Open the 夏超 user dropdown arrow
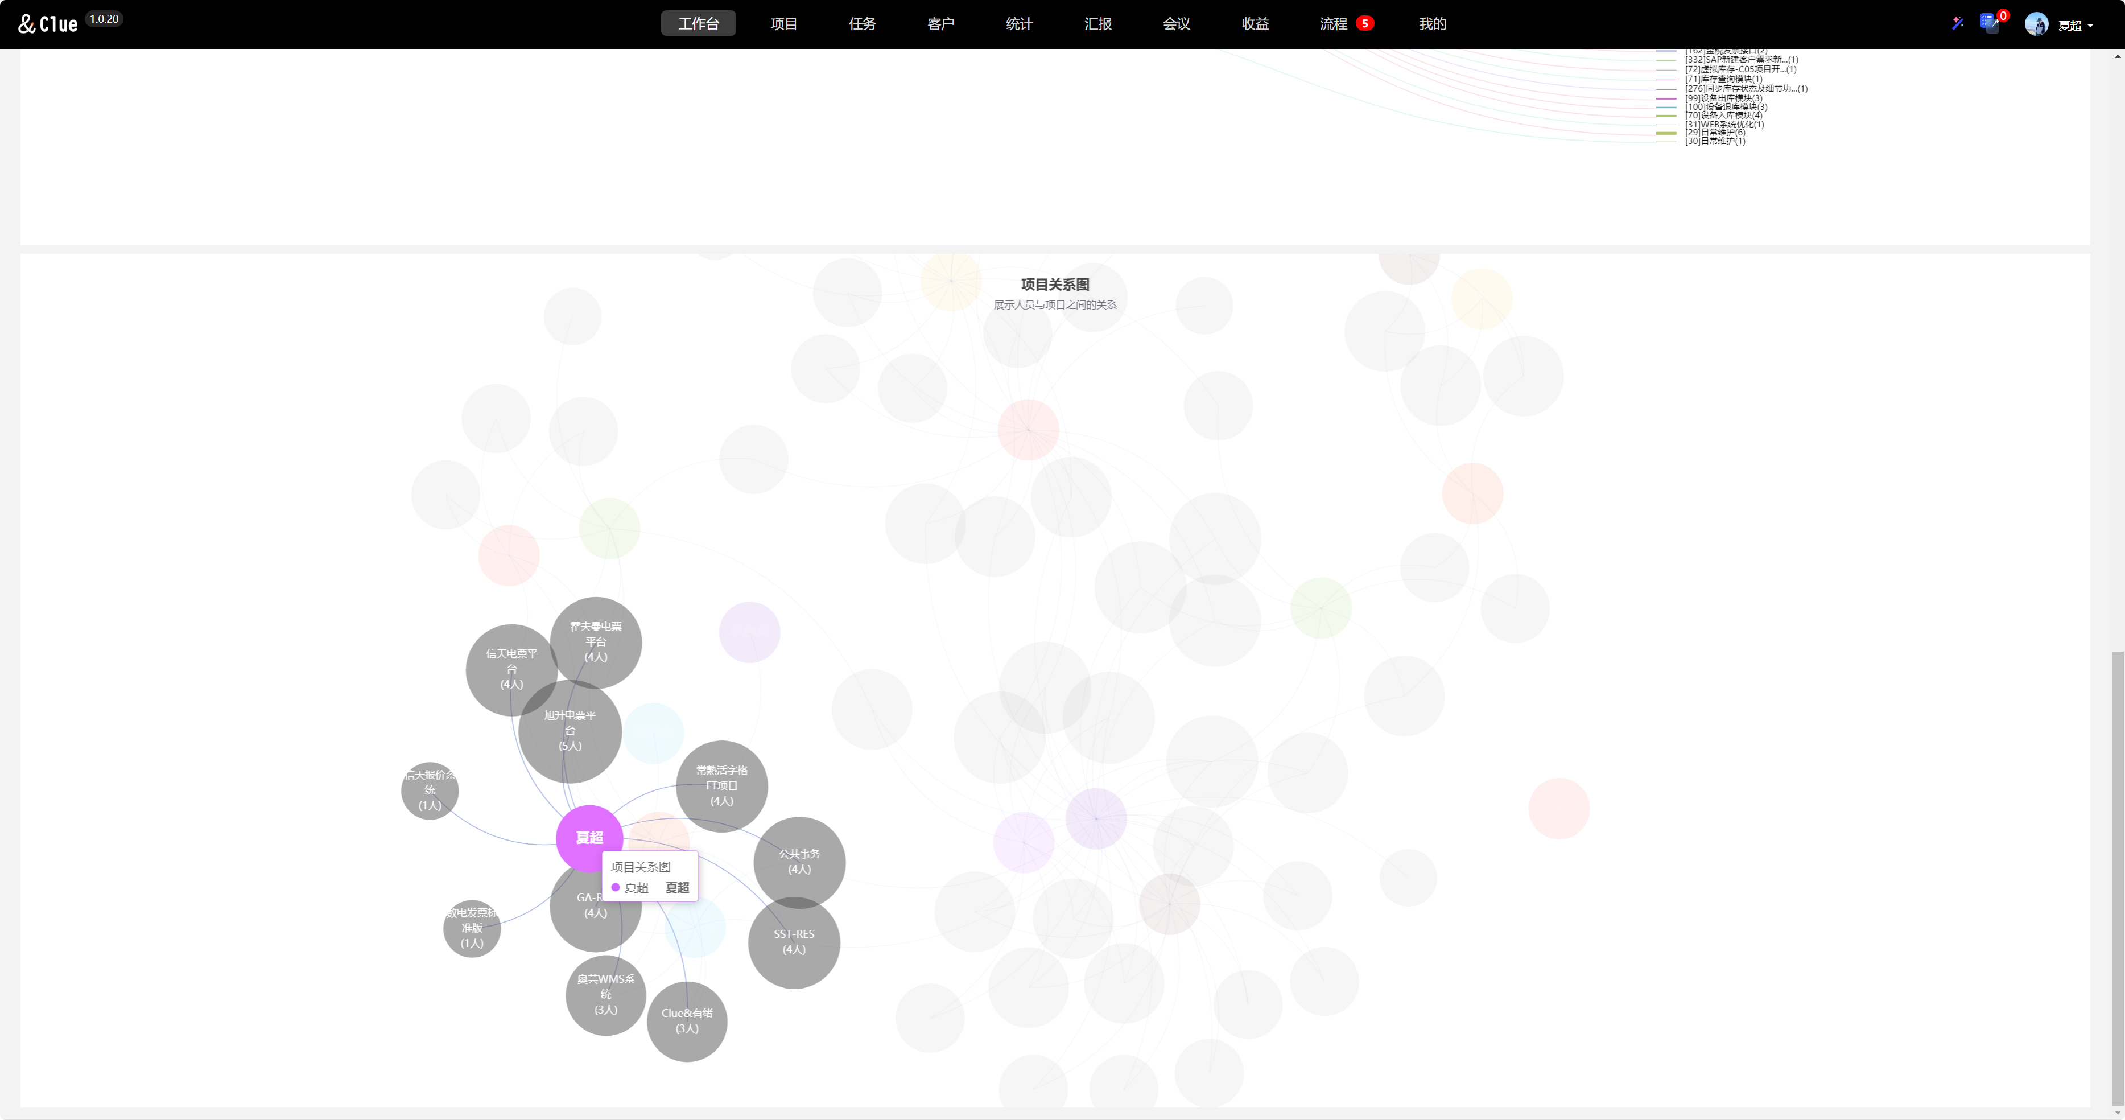 [2090, 26]
